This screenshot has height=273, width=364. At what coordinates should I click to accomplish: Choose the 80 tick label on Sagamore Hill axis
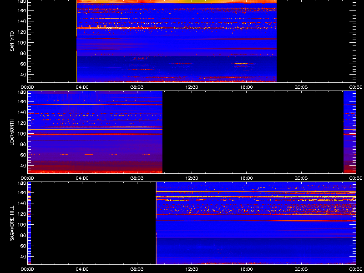(24, 235)
